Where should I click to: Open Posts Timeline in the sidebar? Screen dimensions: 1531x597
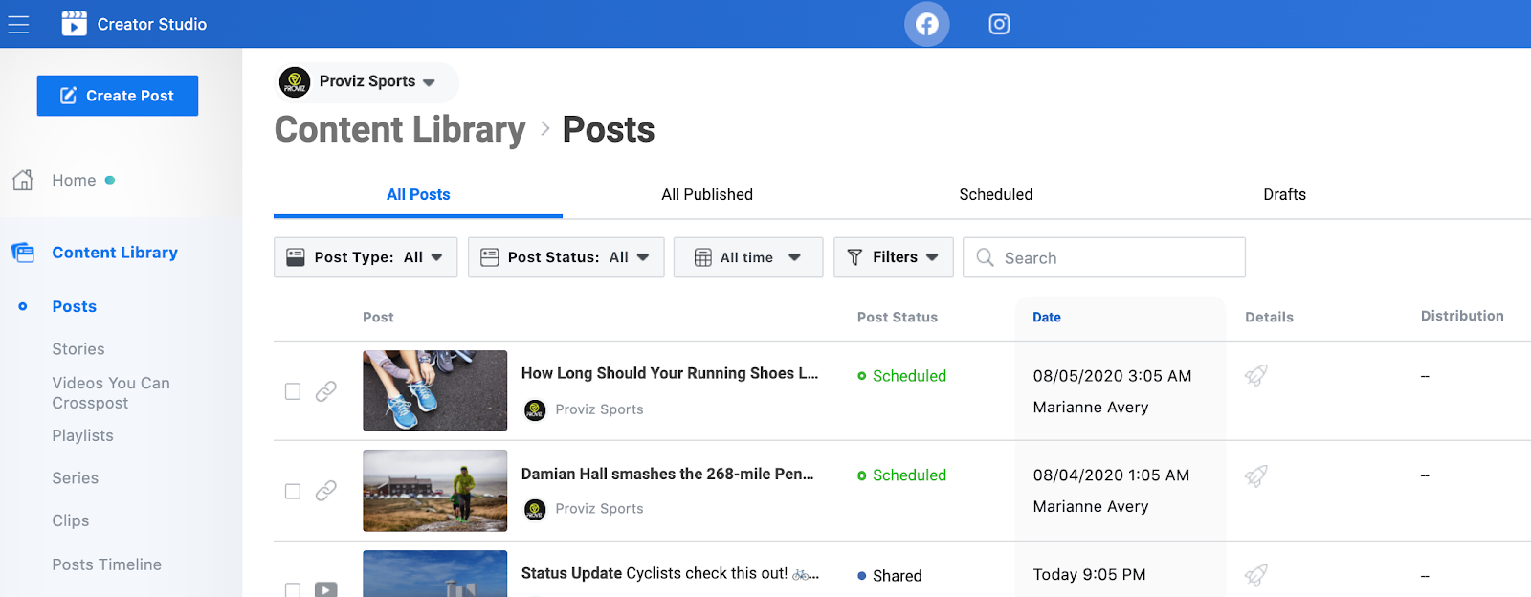[x=106, y=564]
